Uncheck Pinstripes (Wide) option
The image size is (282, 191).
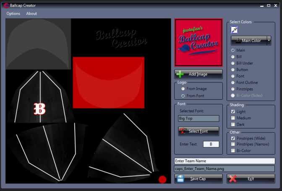pos(233,138)
